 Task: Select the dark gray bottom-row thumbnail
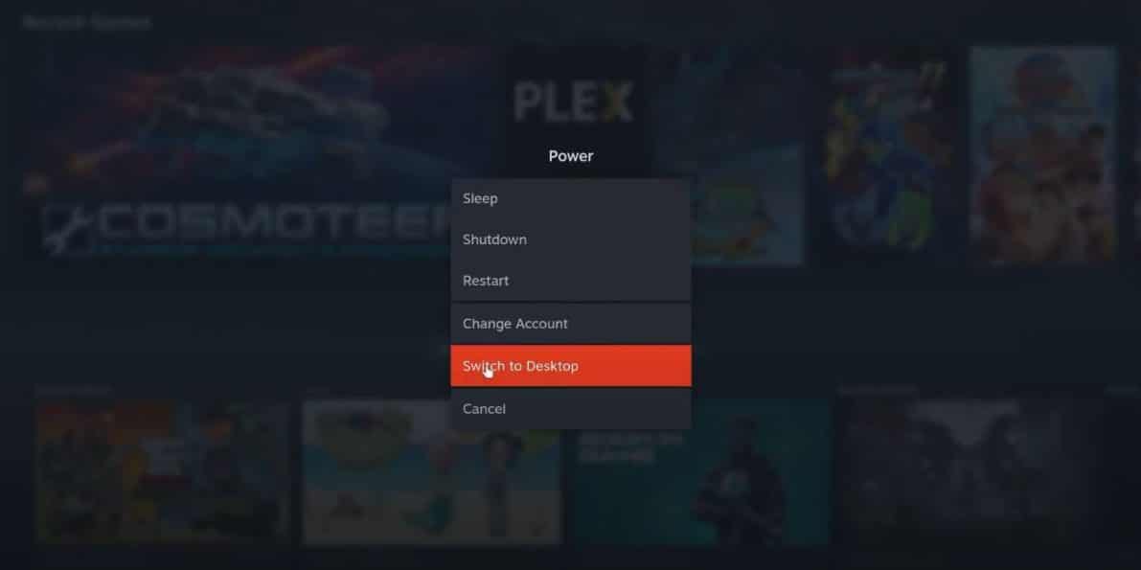968,471
